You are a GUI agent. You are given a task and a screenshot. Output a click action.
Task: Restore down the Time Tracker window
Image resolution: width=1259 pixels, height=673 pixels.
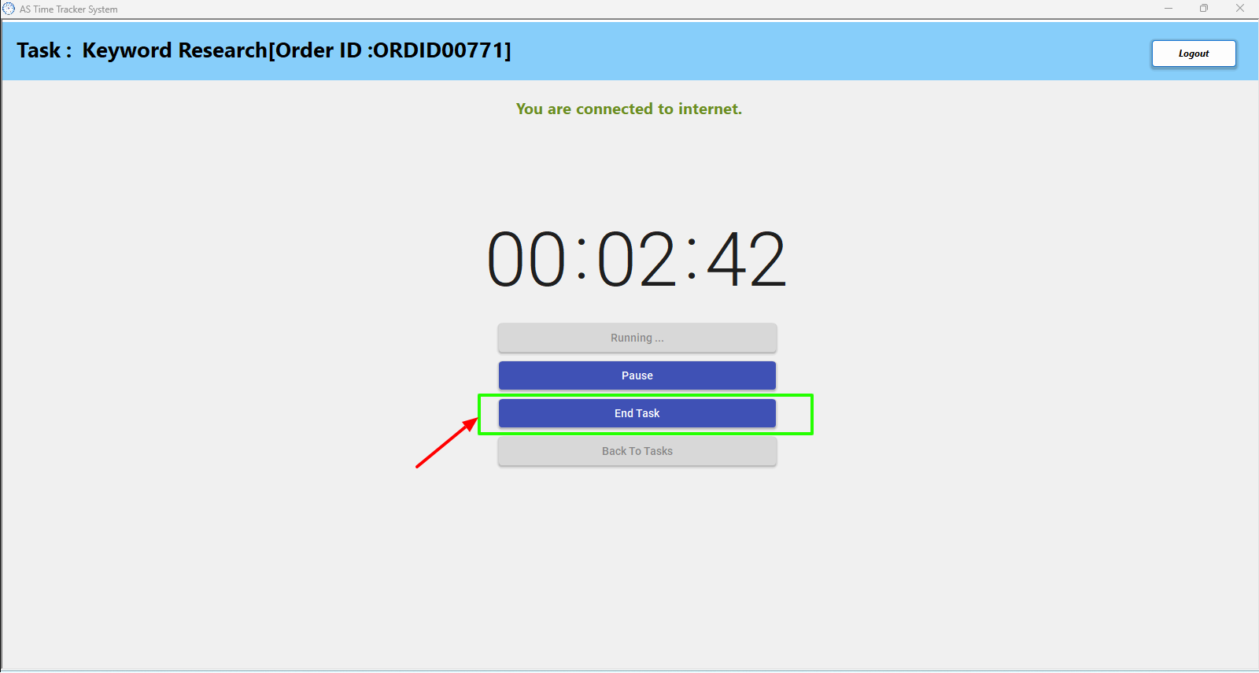pyautogui.click(x=1204, y=9)
